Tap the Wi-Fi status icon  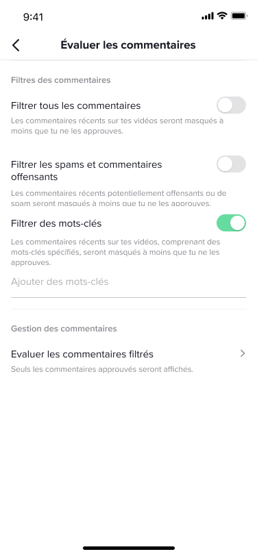pyautogui.click(x=222, y=16)
